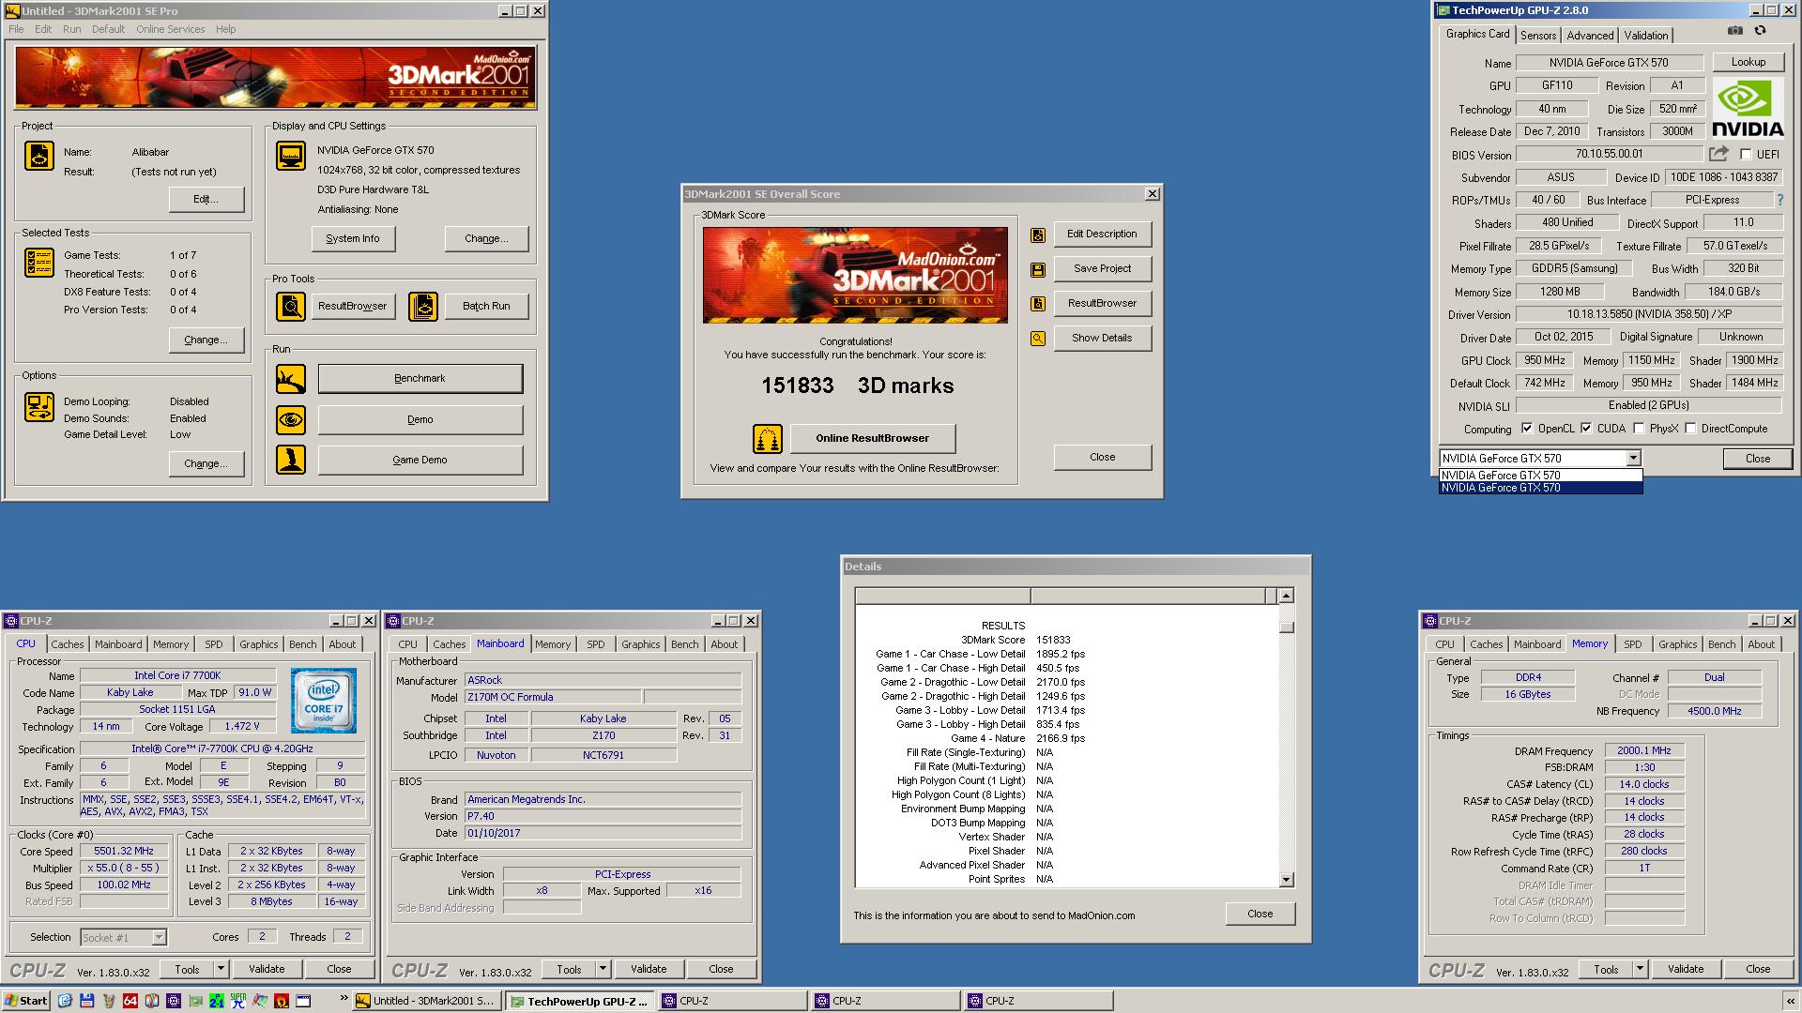Open the Windows Start button
The width and height of the screenshot is (1802, 1013).
pos(26,1001)
